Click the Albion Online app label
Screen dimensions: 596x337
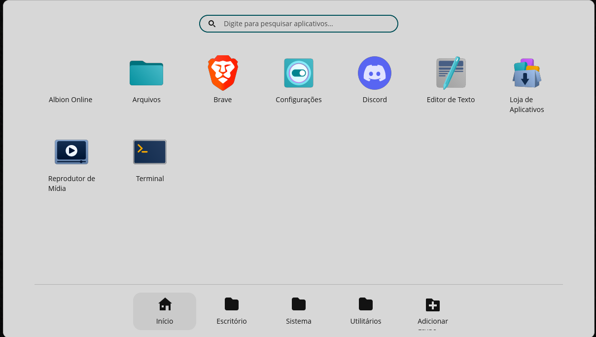click(x=70, y=100)
